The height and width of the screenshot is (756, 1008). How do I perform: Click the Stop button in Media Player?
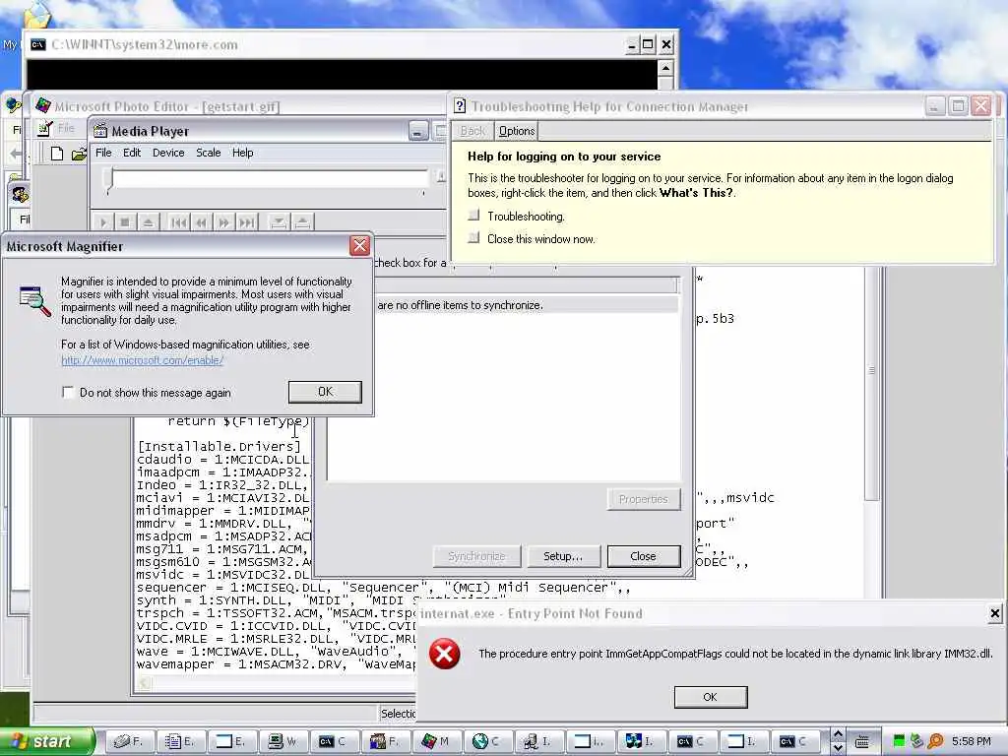point(125,222)
